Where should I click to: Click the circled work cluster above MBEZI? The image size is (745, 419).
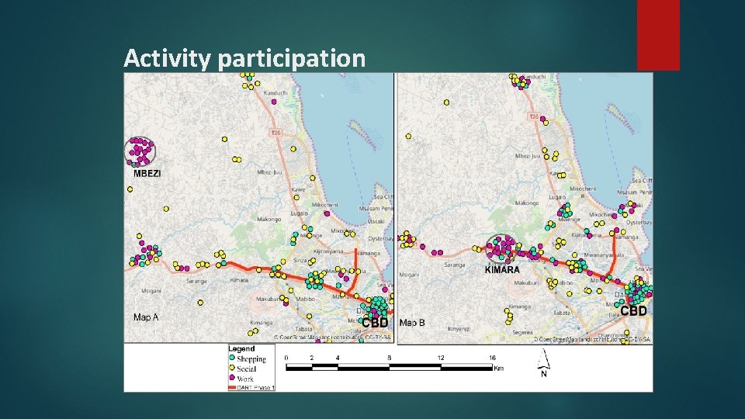pyautogui.click(x=140, y=151)
